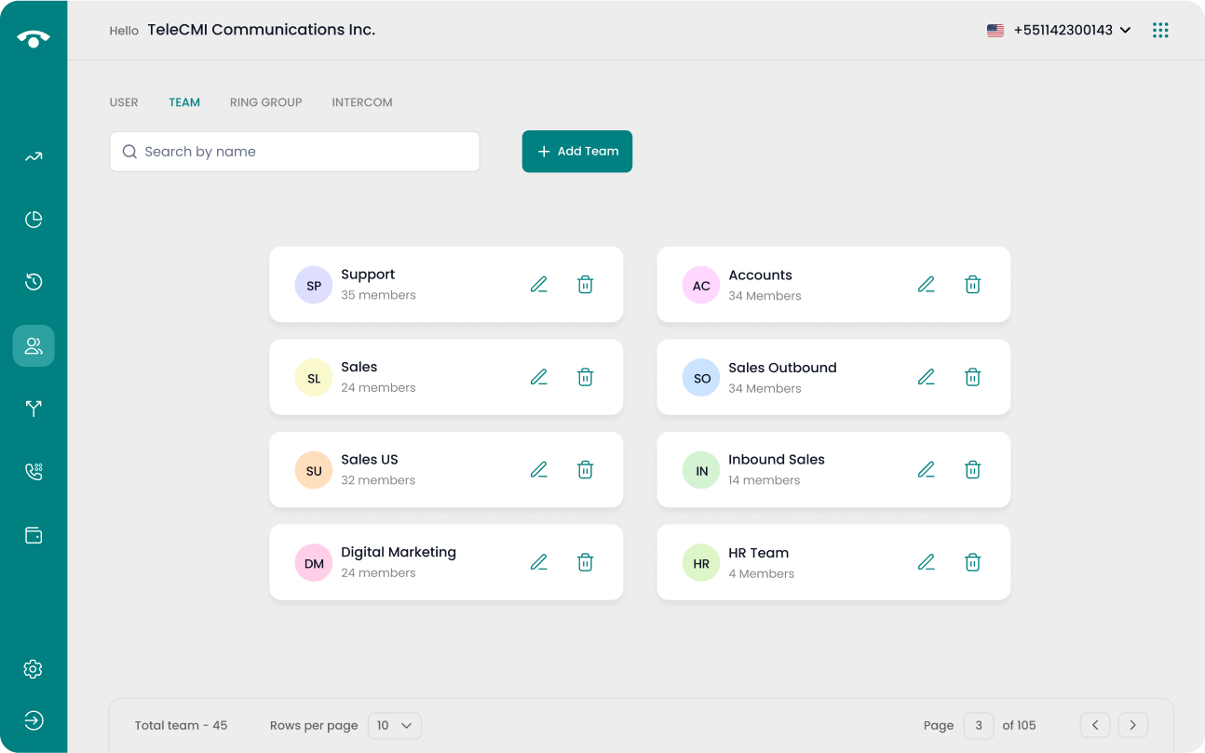Delete the Sales Outbound team
The height and width of the screenshot is (753, 1205).
click(972, 377)
